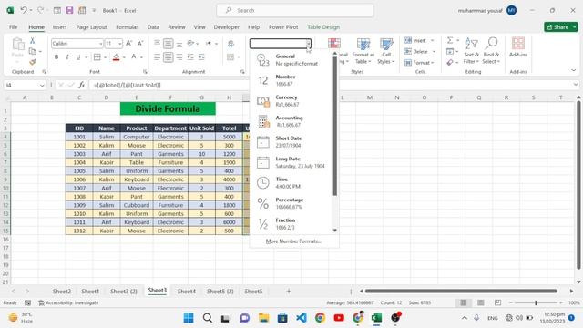Open More Number Formats link
583x328 pixels.
click(293, 241)
